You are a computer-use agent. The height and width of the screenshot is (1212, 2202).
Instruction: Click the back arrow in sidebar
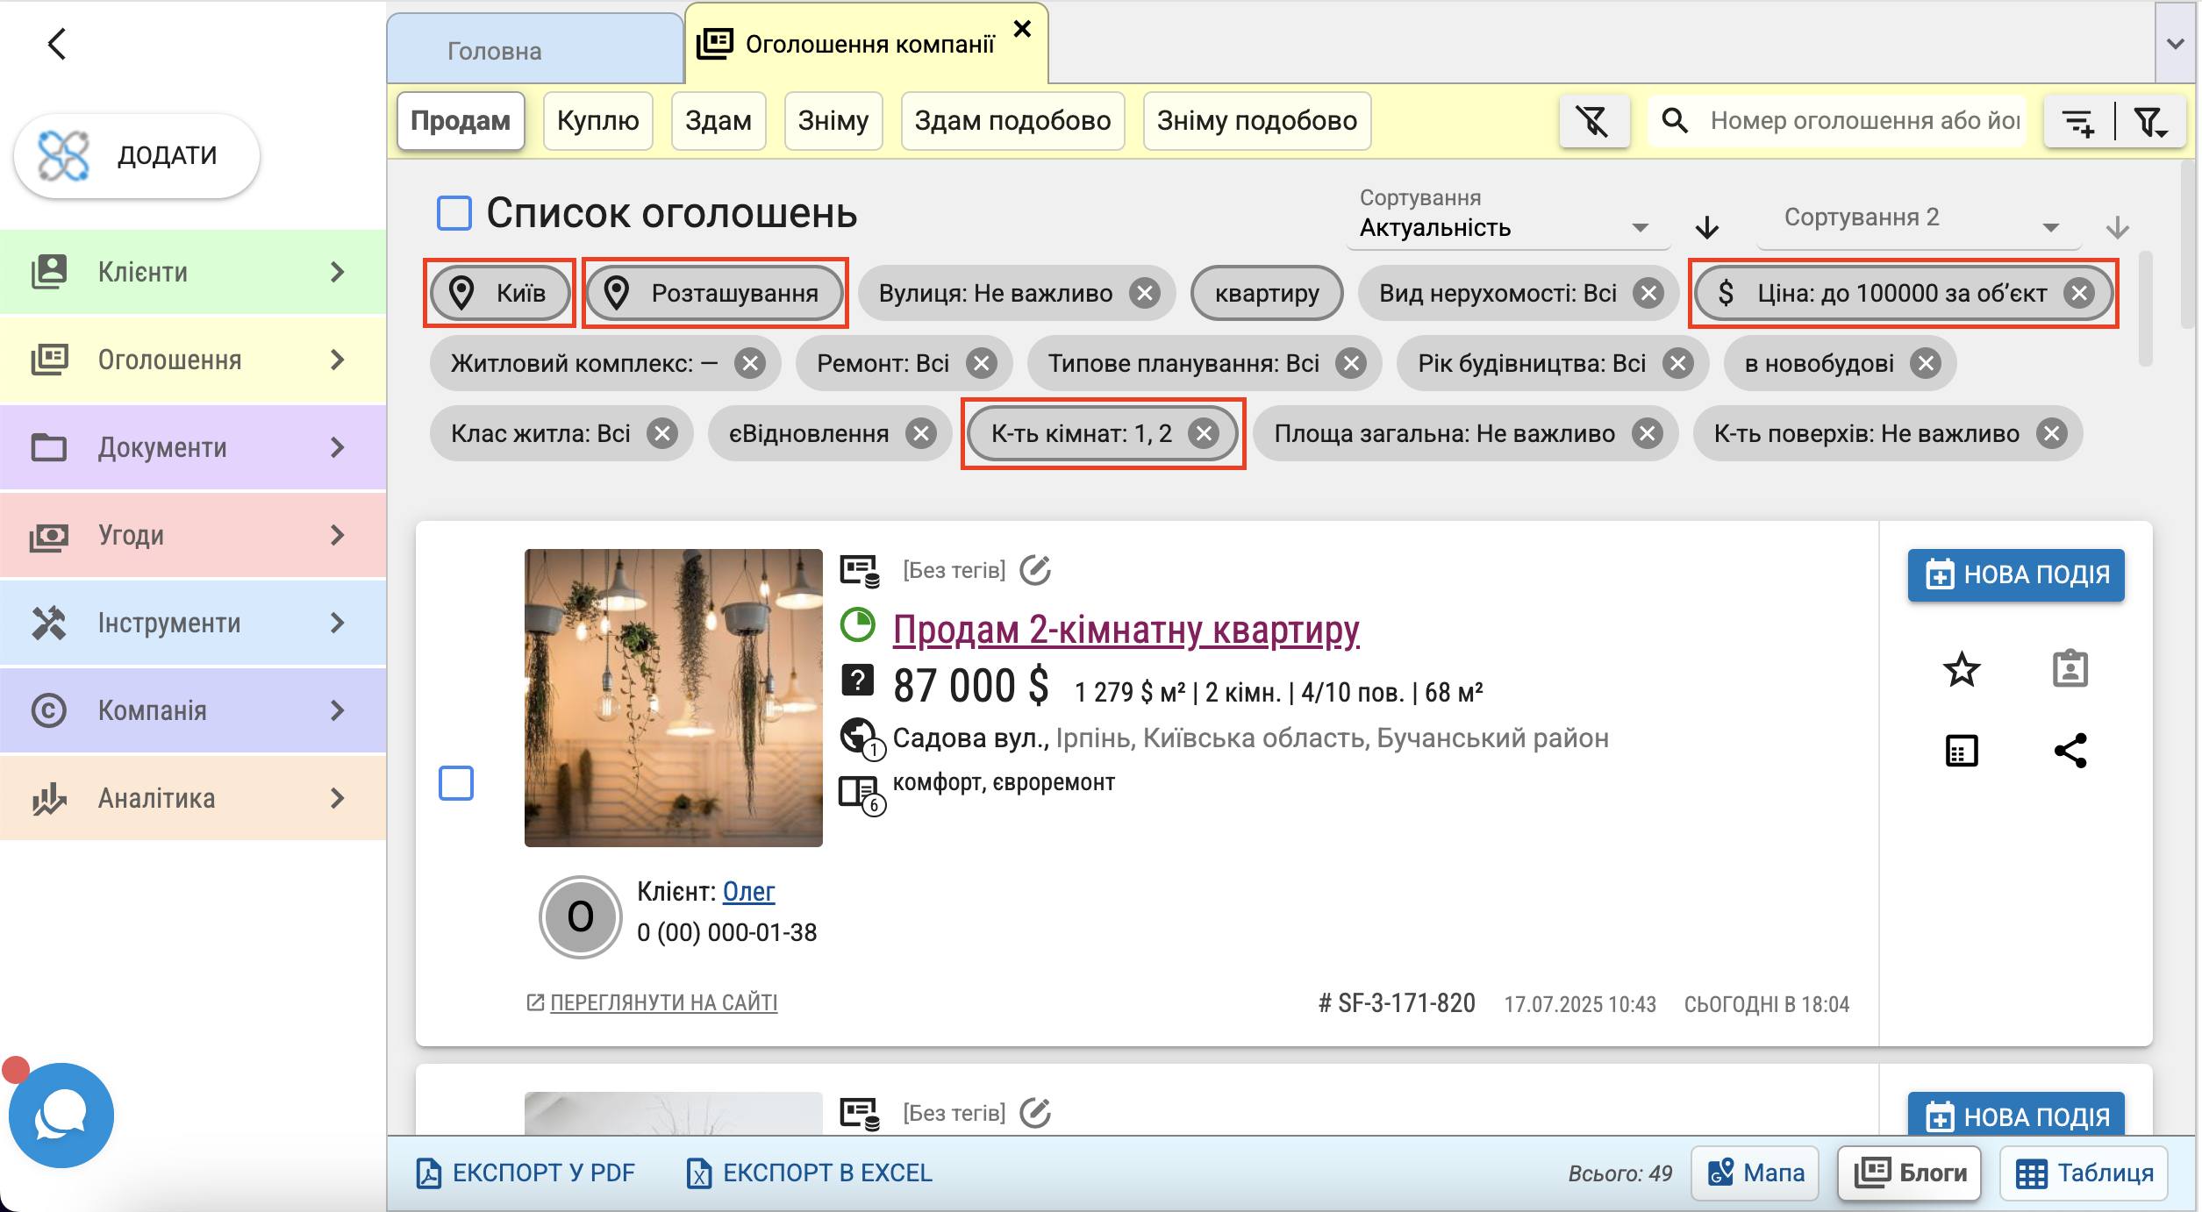(x=58, y=44)
